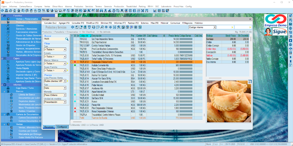The height and width of the screenshot is (146, 293).
Task: Click the gear settings icon in Navegar toolbar
Action: pos(135,27)
